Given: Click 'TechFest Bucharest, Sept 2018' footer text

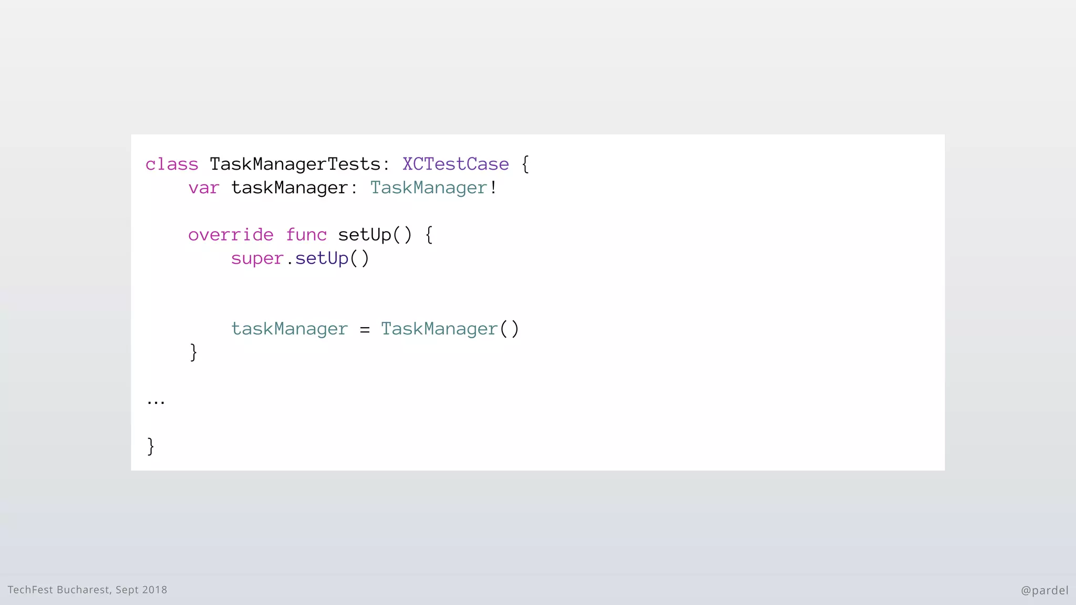Looking at the screenshot, I should click(87, 590).
